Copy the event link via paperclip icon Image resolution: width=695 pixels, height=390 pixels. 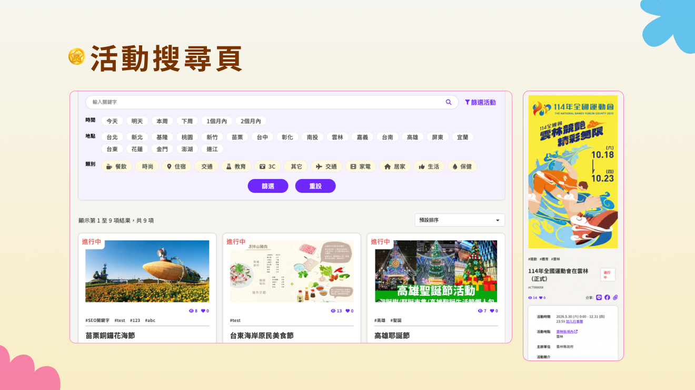(x=615, y=297)
